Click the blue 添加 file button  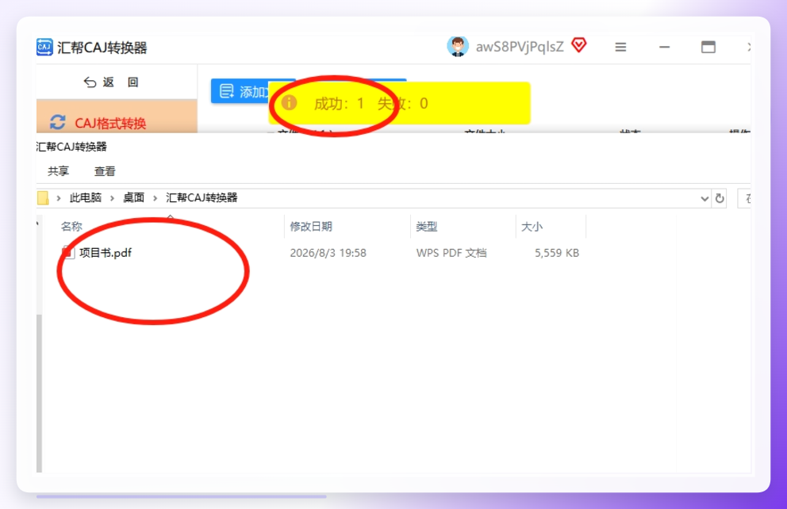[241, 91]
